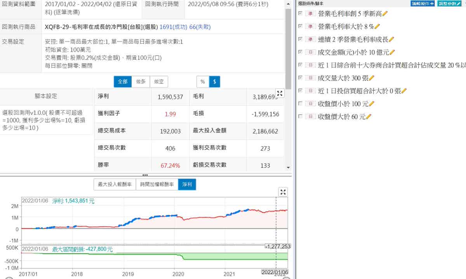The height and width of the screenshot is (279, 466).
Task: Enable the 收盤價大於 60 元 checkbox
Action: coord(300,117)
